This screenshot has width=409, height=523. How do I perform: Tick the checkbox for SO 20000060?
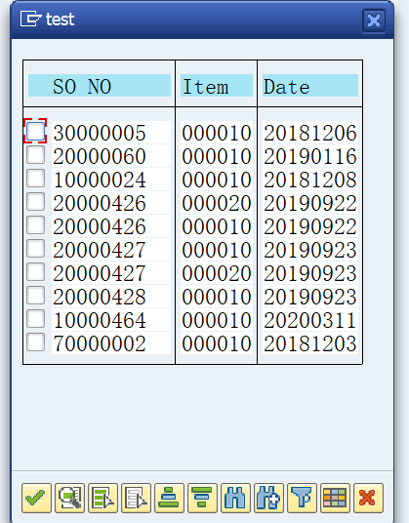tap(36, 155)
